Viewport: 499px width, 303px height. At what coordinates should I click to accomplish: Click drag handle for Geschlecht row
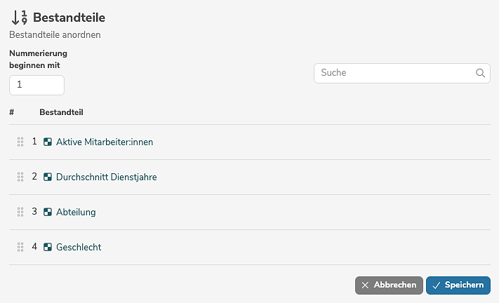[20, 247]
